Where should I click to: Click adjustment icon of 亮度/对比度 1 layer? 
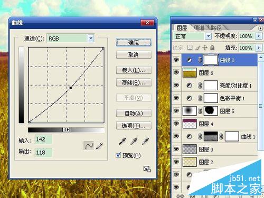189,86
